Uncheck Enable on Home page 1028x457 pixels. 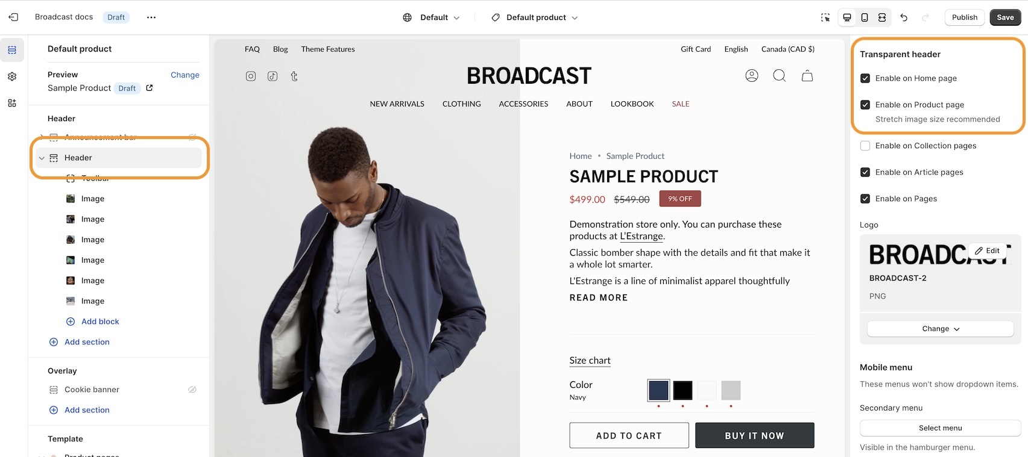point(865,78)
